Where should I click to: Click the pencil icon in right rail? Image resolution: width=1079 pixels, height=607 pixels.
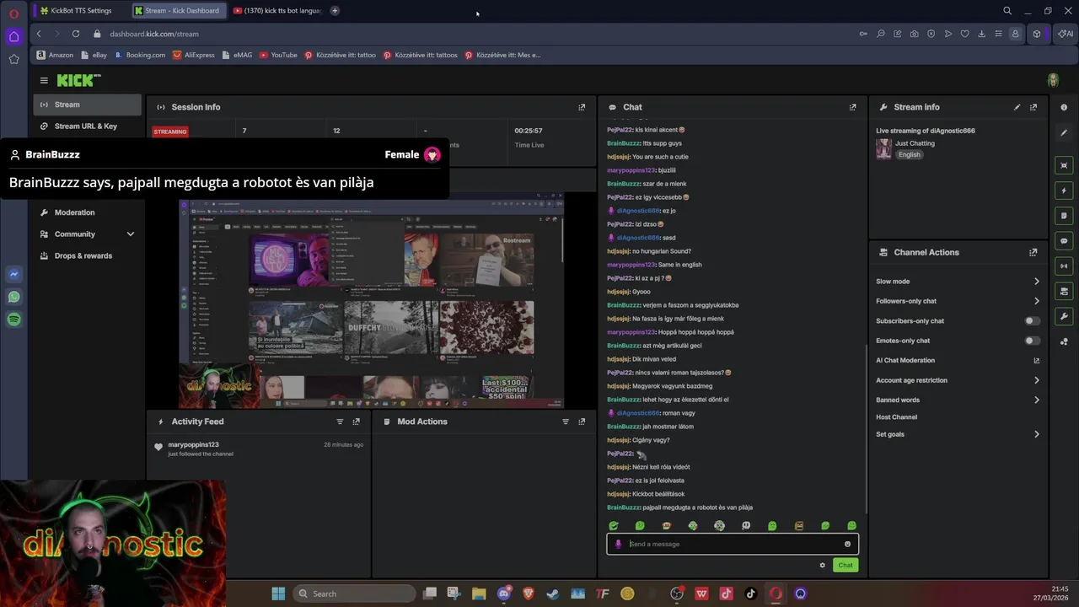pyautogui.click(x=1064, y=132)
